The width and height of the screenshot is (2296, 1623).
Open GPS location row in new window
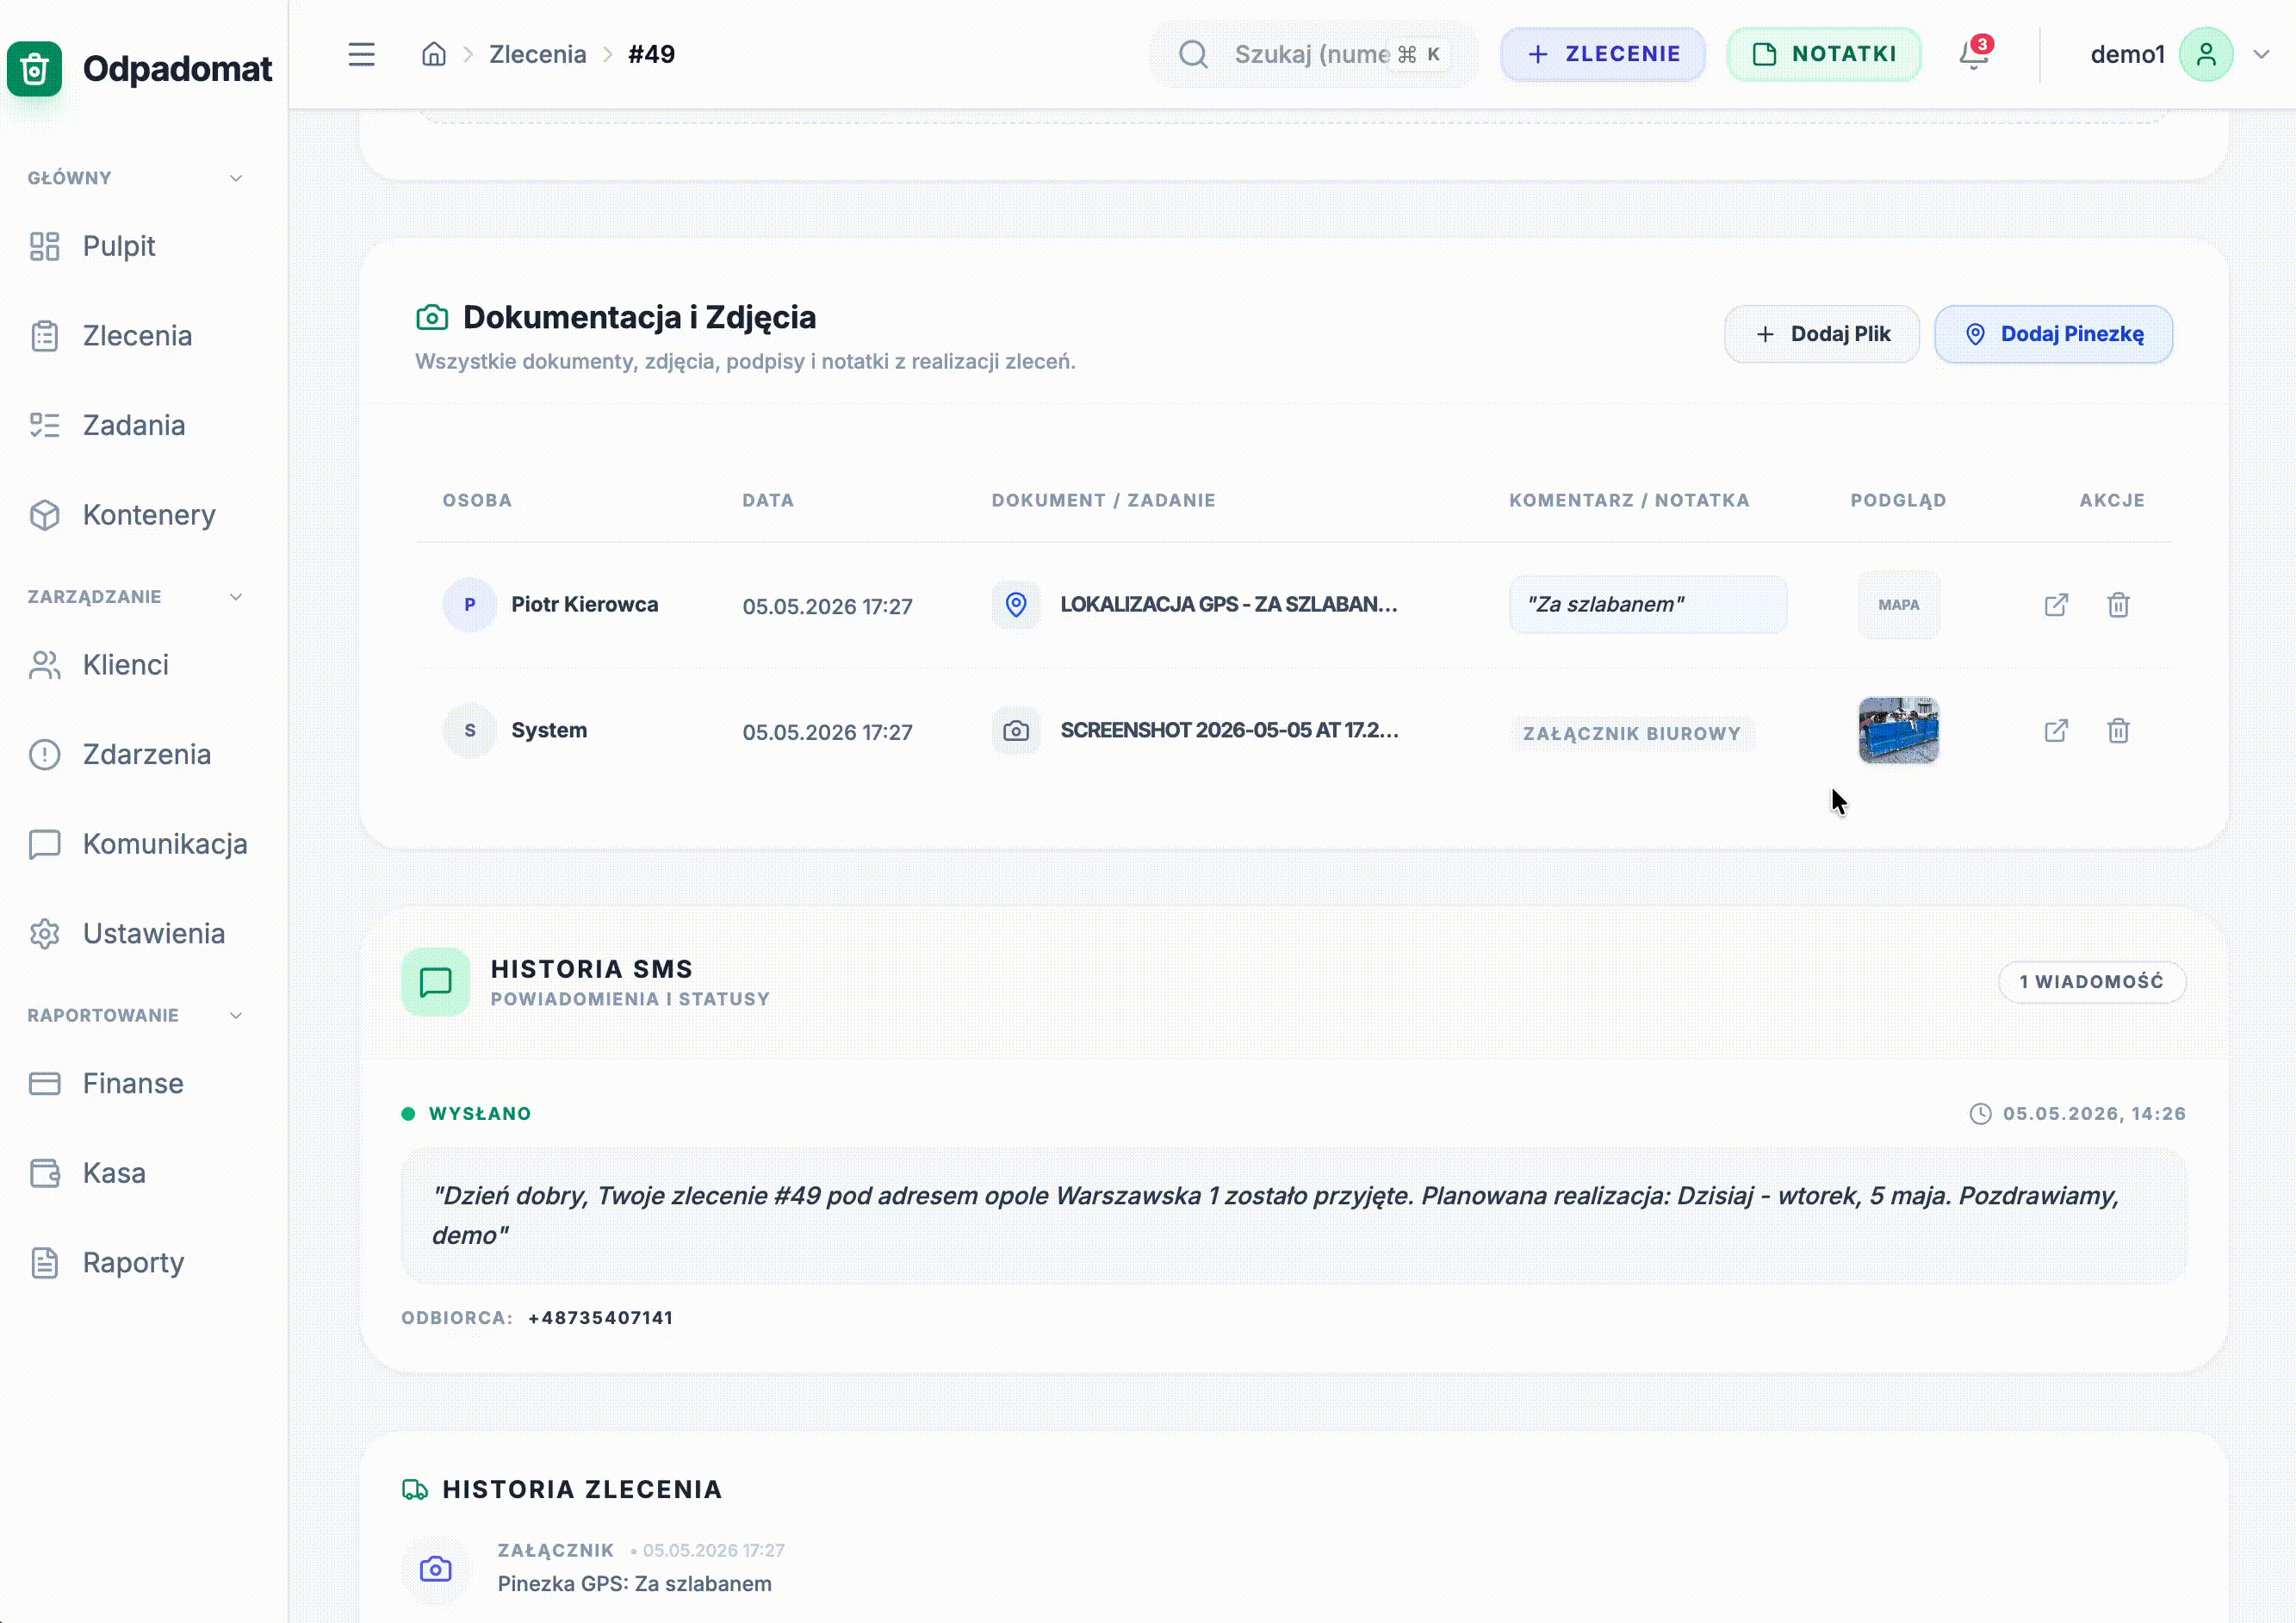coord(2056,605)
